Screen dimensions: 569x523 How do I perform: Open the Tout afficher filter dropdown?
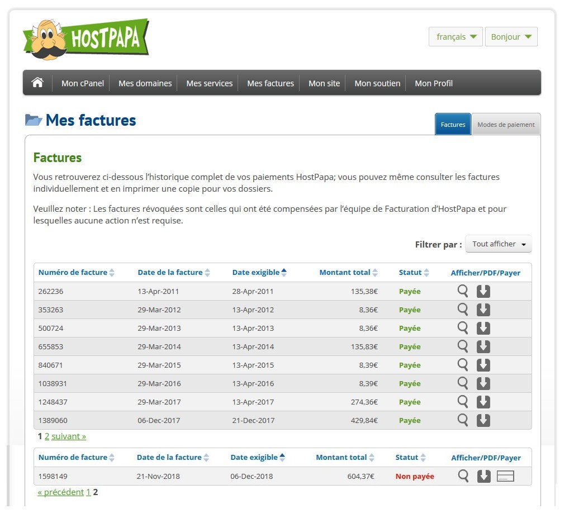[x=499, y=244]
